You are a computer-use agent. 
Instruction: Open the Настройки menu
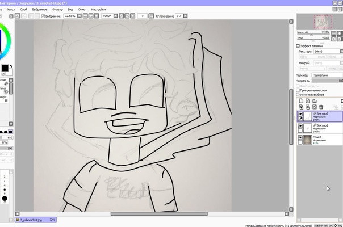(x=98, y=10)
